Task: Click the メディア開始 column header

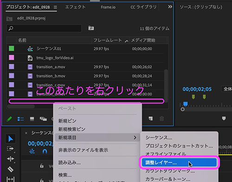Action: 143,40
